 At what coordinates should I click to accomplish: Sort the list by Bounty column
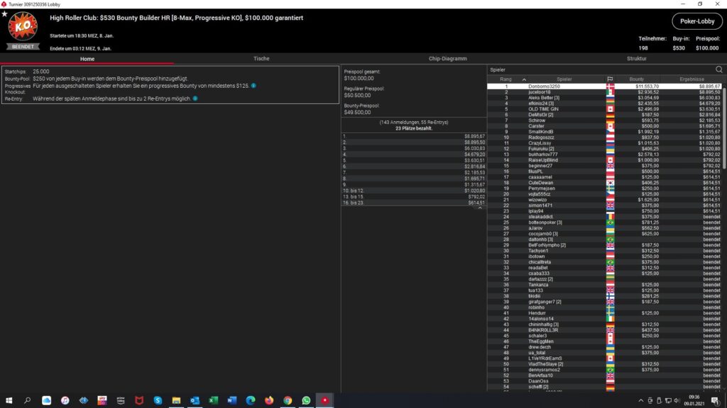click(x=638, y=79)
